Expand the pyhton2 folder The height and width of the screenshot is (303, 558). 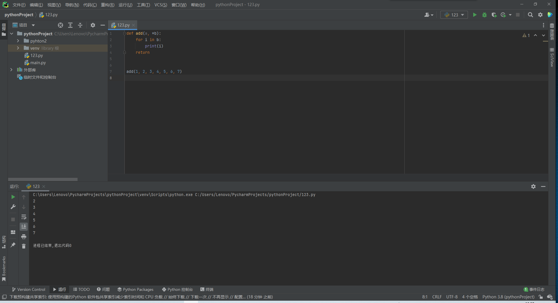[18, 41]
